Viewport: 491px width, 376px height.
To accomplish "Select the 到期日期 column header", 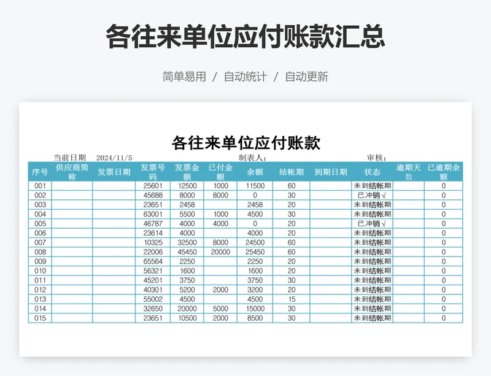I will click(x=331, y=172).
